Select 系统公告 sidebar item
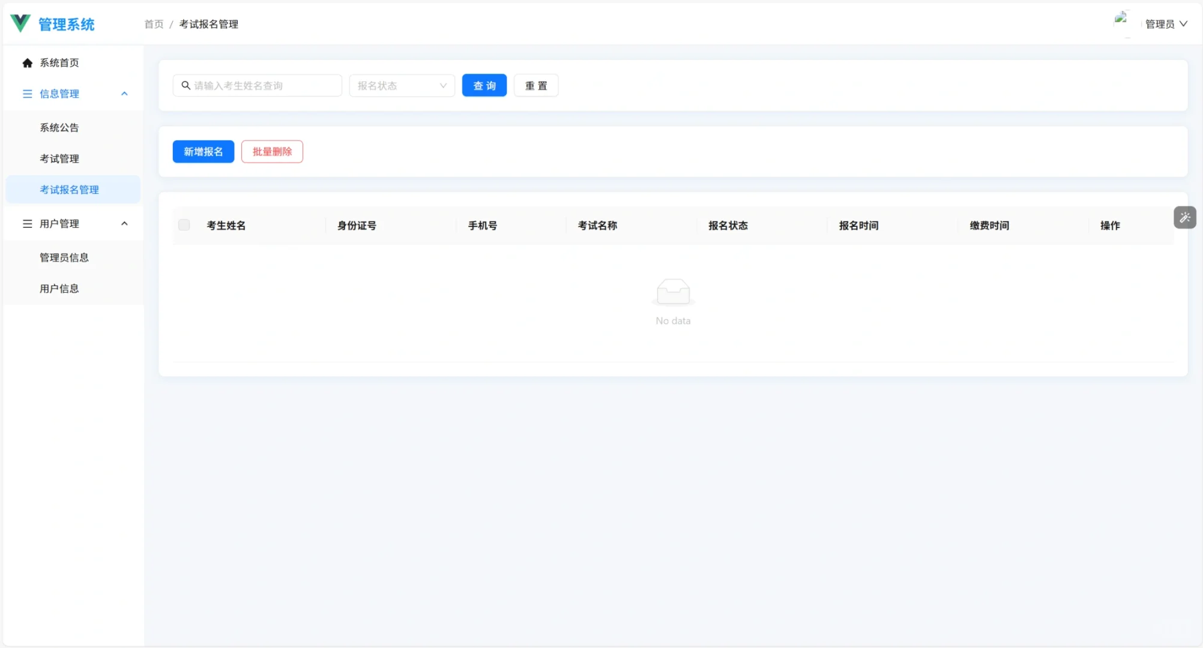This screenshot has height=648, width=1203. click(59, 127)
